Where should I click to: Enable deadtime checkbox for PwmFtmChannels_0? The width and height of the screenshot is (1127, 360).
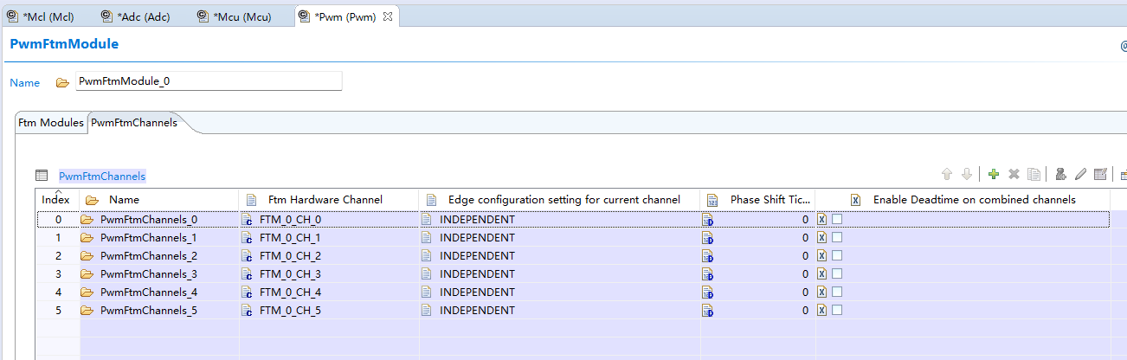837,220
